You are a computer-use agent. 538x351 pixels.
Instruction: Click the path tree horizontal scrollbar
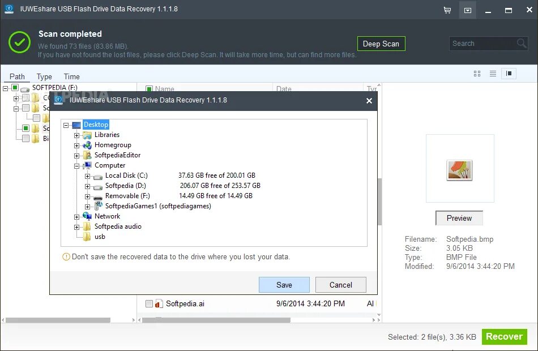click(x=58, y=320)
